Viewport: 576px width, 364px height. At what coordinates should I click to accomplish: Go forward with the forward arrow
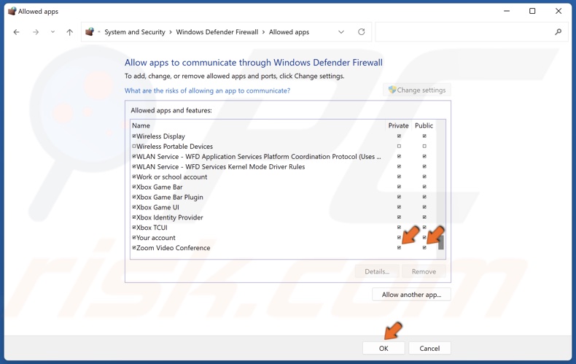36,32
